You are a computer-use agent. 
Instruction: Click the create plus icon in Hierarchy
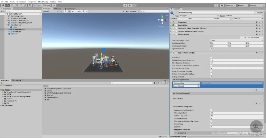[x=2, y=11]
